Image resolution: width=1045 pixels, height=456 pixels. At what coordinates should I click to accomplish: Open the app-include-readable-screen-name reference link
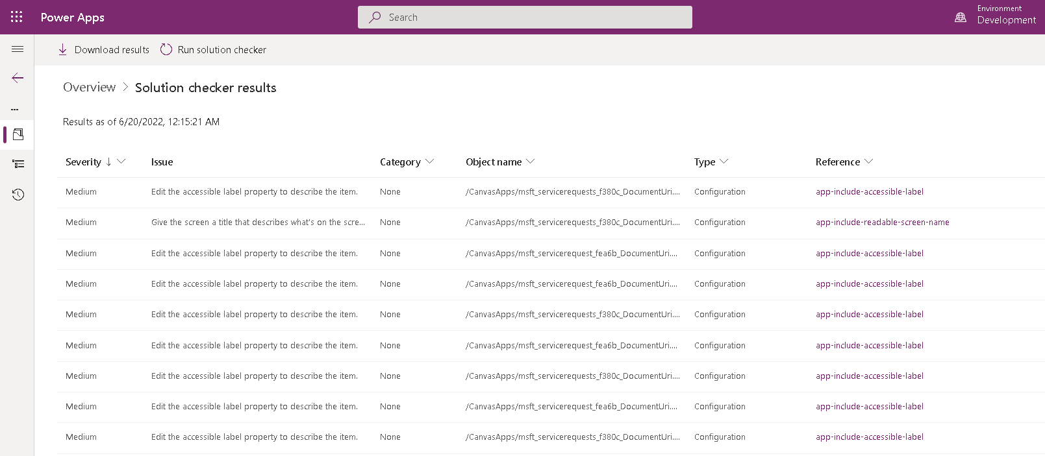882,222
